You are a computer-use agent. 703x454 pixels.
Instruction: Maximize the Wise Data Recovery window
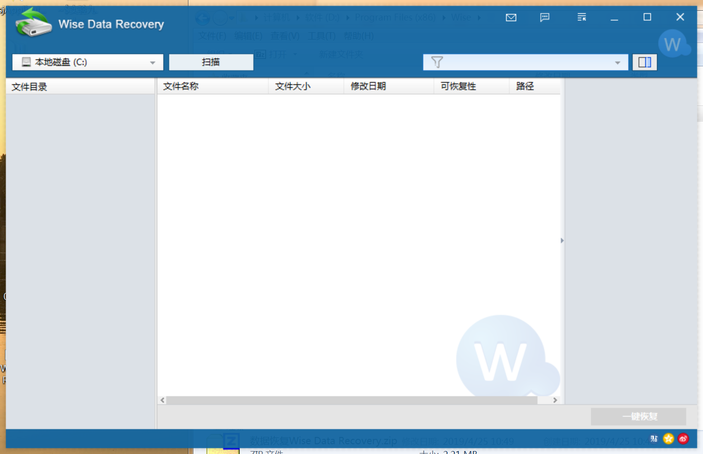647,17
